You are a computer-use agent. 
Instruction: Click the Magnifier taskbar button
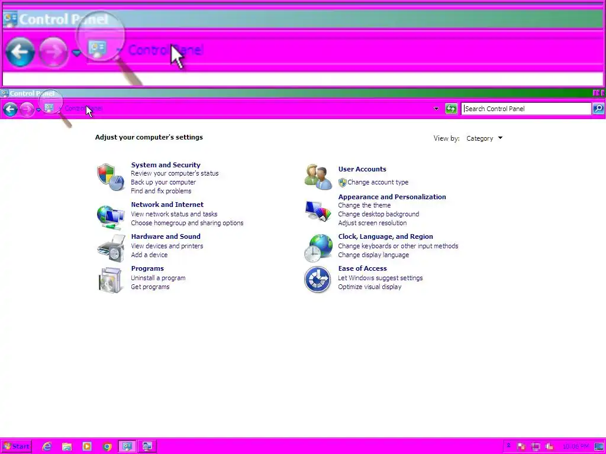tap(147, 447)
